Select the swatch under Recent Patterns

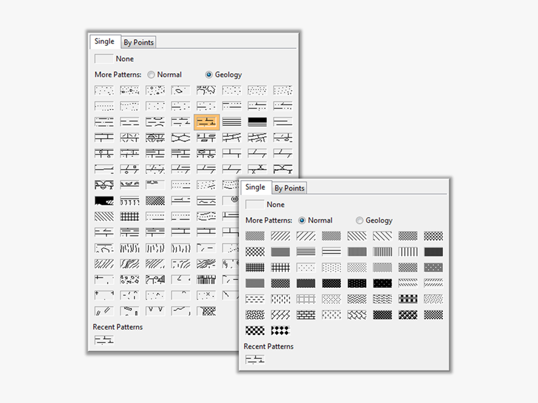(x=255, y=359)
